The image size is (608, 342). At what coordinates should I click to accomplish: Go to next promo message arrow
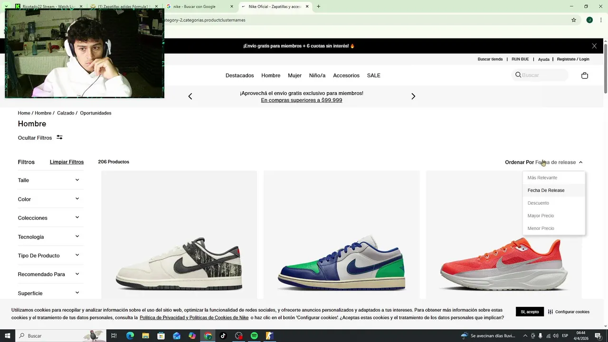click(x=413, y=96)
